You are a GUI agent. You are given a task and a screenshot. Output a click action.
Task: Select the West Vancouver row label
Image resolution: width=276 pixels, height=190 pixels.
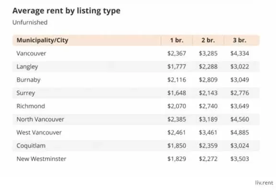[x=39, y=132]
